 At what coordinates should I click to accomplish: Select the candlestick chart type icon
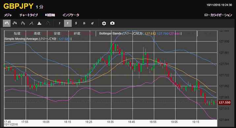(7, 23)
